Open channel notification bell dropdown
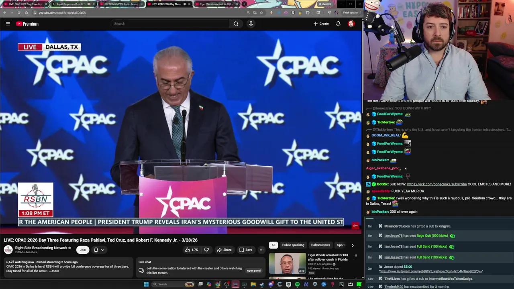 tap(99, 250)
